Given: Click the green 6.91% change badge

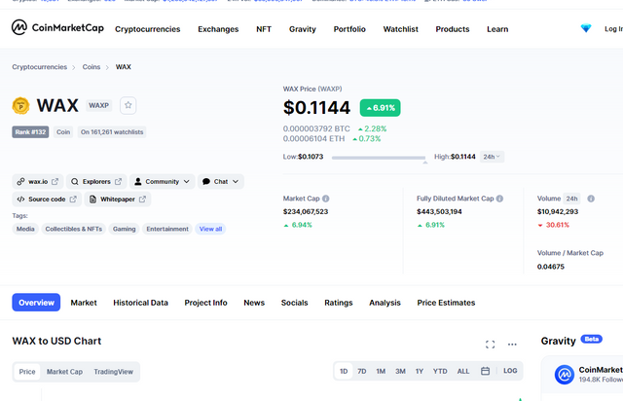Looking at the screenshot, I should 380,108.
